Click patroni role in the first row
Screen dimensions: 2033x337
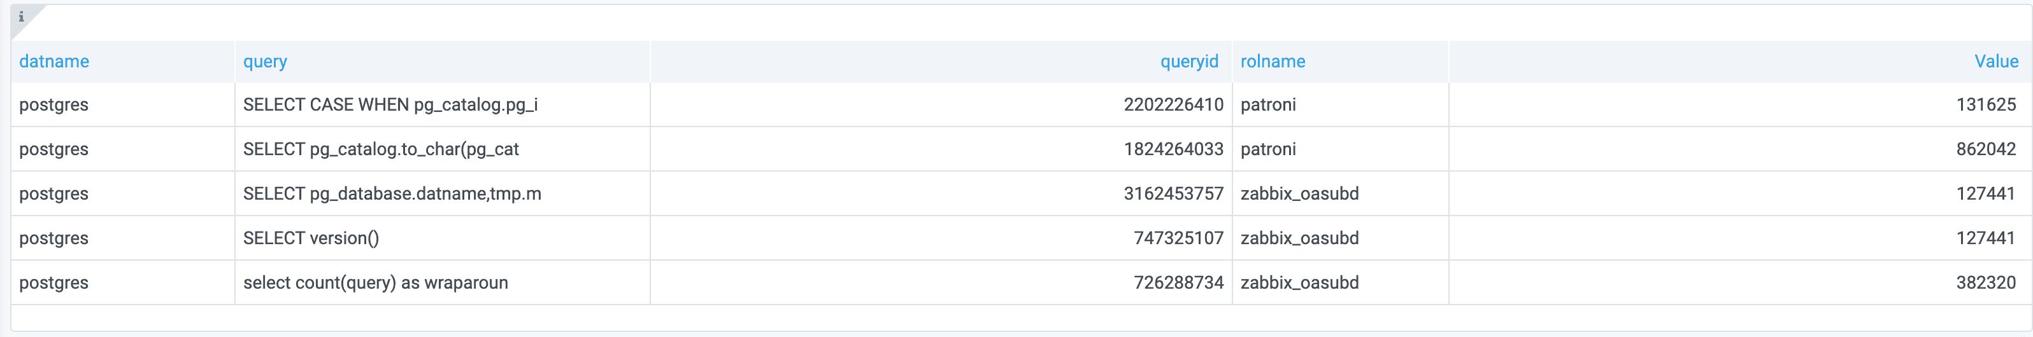(1267, 105)
